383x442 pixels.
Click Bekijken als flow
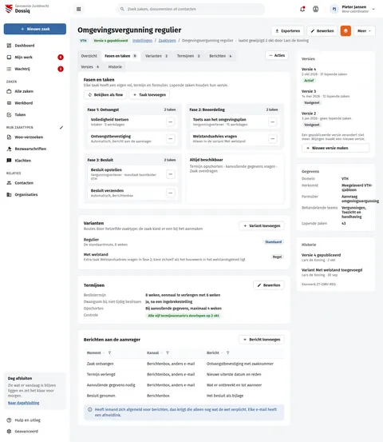[105, 94]
